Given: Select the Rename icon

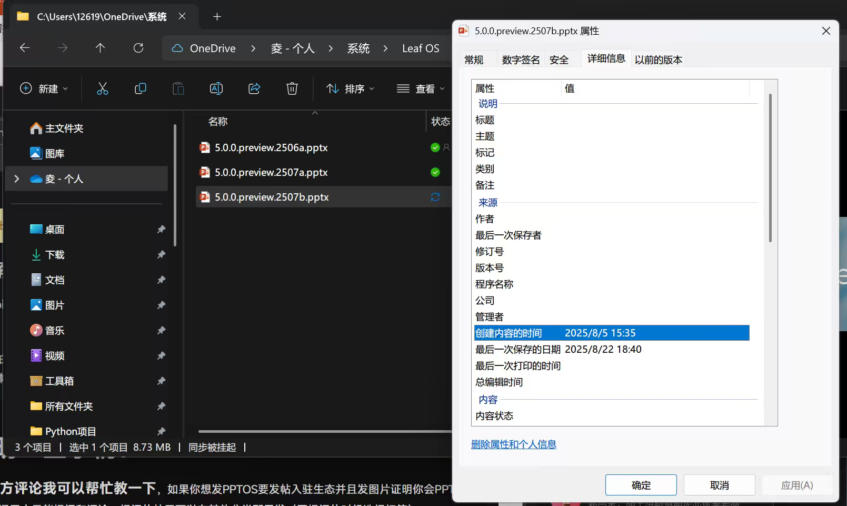Looking at the screenshot, I should (x=216, y=88).
